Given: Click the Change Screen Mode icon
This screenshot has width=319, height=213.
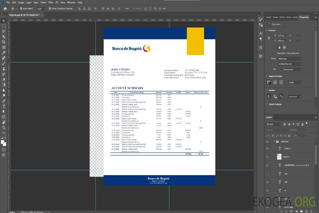Looking at the screenshot, I should point(4,155).
